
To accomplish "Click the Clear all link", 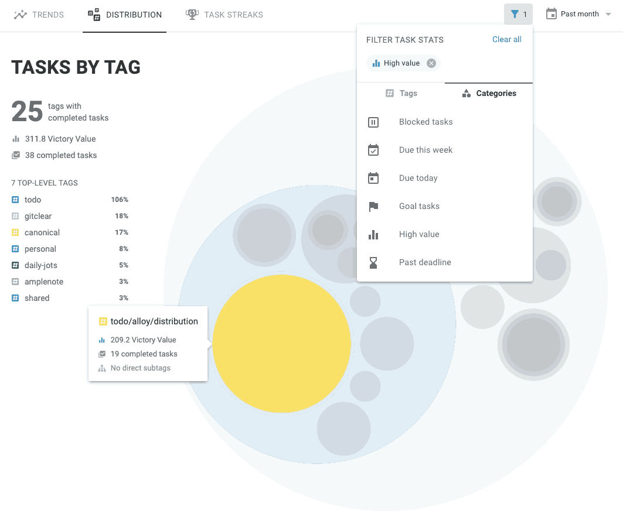I will click(x=506, y=39).
